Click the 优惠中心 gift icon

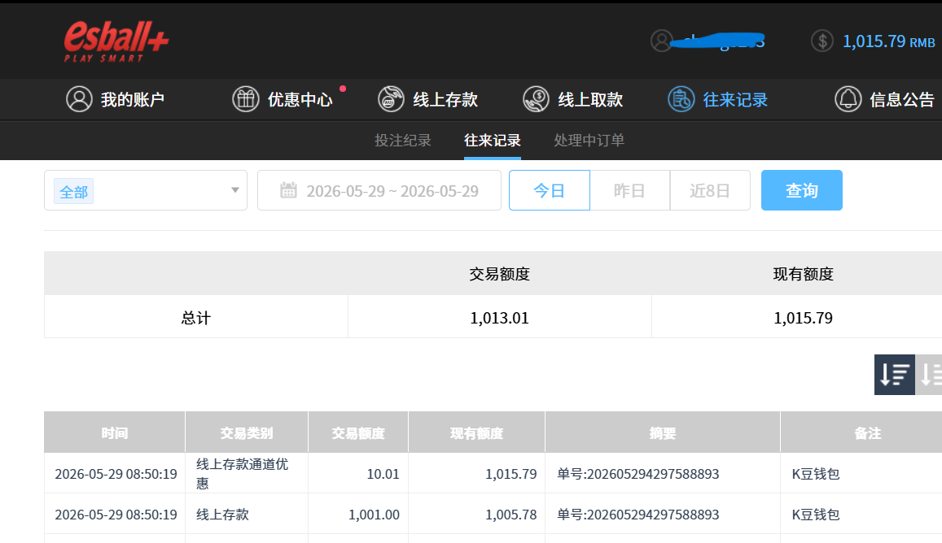point(246,99)
